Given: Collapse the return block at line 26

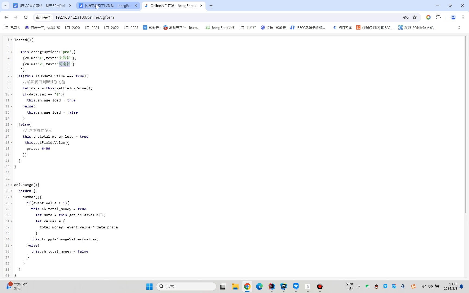Looking at the screenshot, I should [11, 191].
